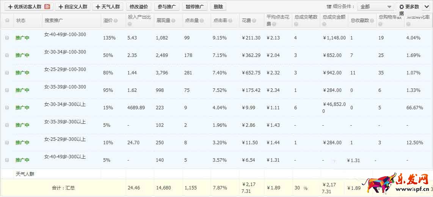Click the 66.67% conversion rate cell
This screenshot has height=197, width=433.
(x=414, y=107)
